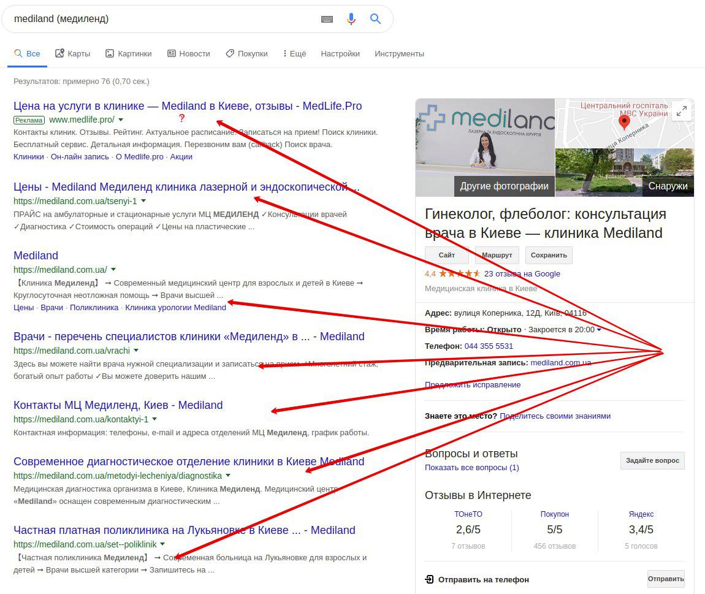Viewport: 705px width, 594px height.
Task: Open the Цены - Mediland Медиленд result
Action: coord(186,187)
